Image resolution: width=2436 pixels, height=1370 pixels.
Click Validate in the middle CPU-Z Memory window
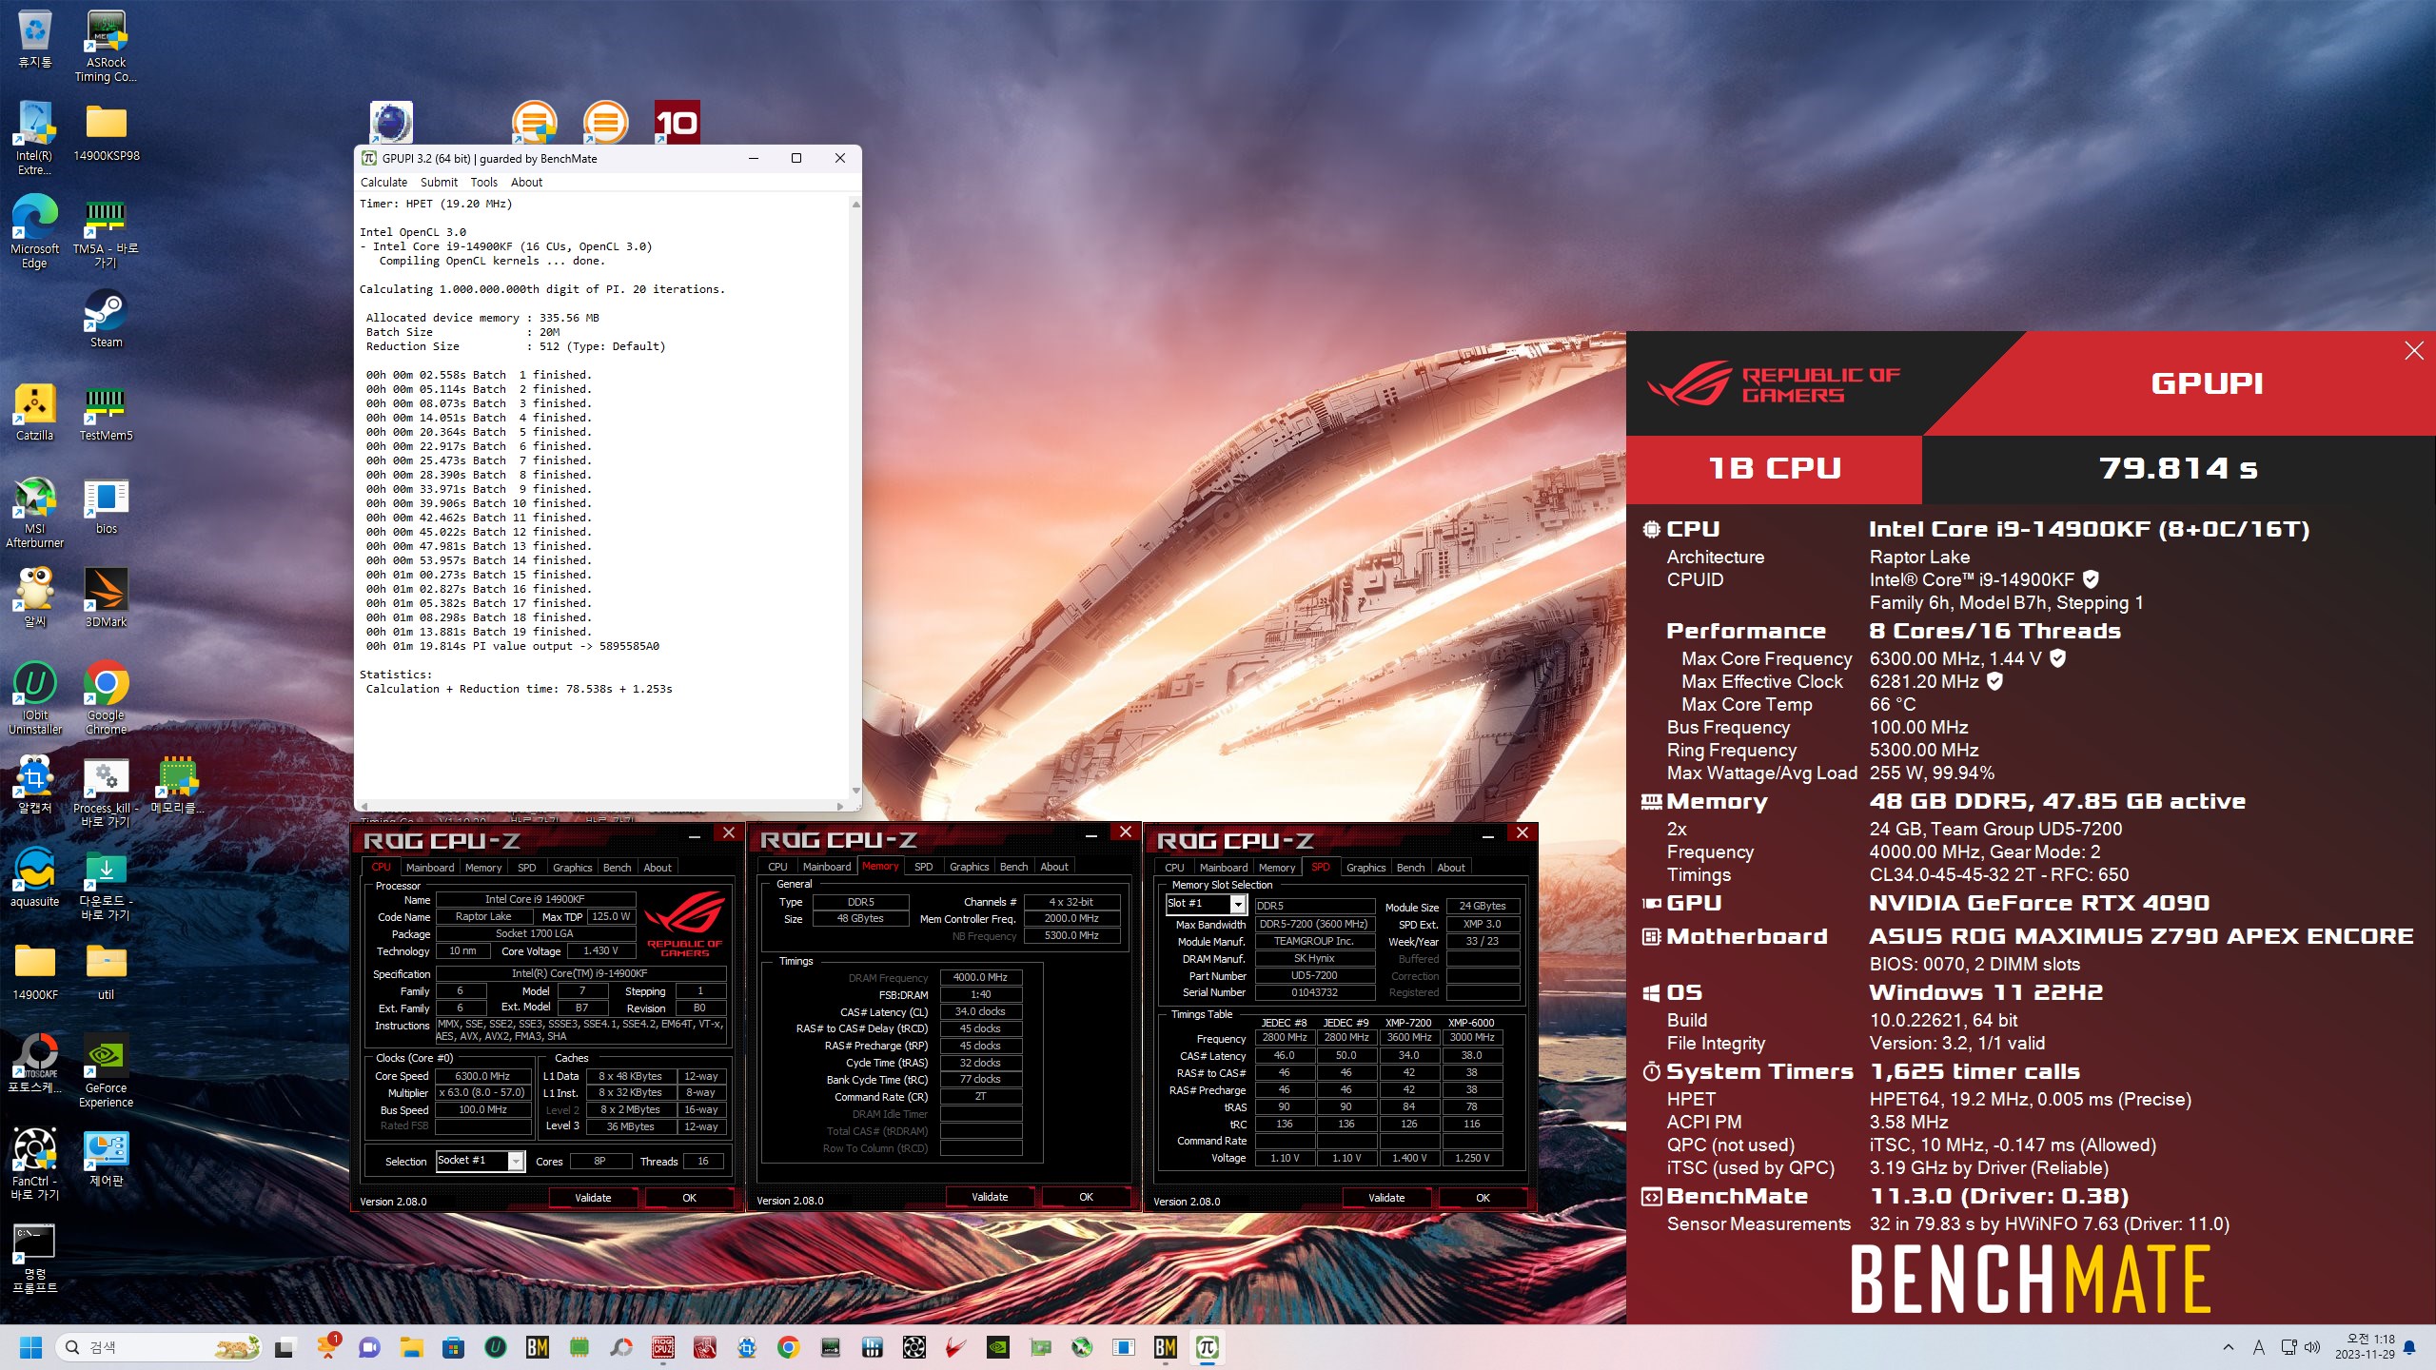tap(990, 1197)
